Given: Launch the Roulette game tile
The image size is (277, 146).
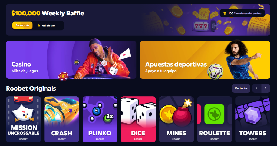Looking at the screenshot, I should (215, 119).
